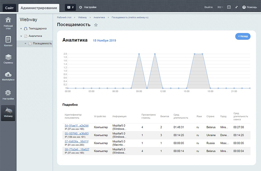
Task: Open the notifications badge showing 2
Action: coord(70,7)
